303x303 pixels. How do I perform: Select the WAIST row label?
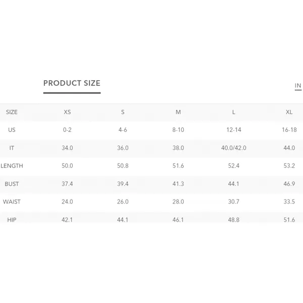point(12,201)
